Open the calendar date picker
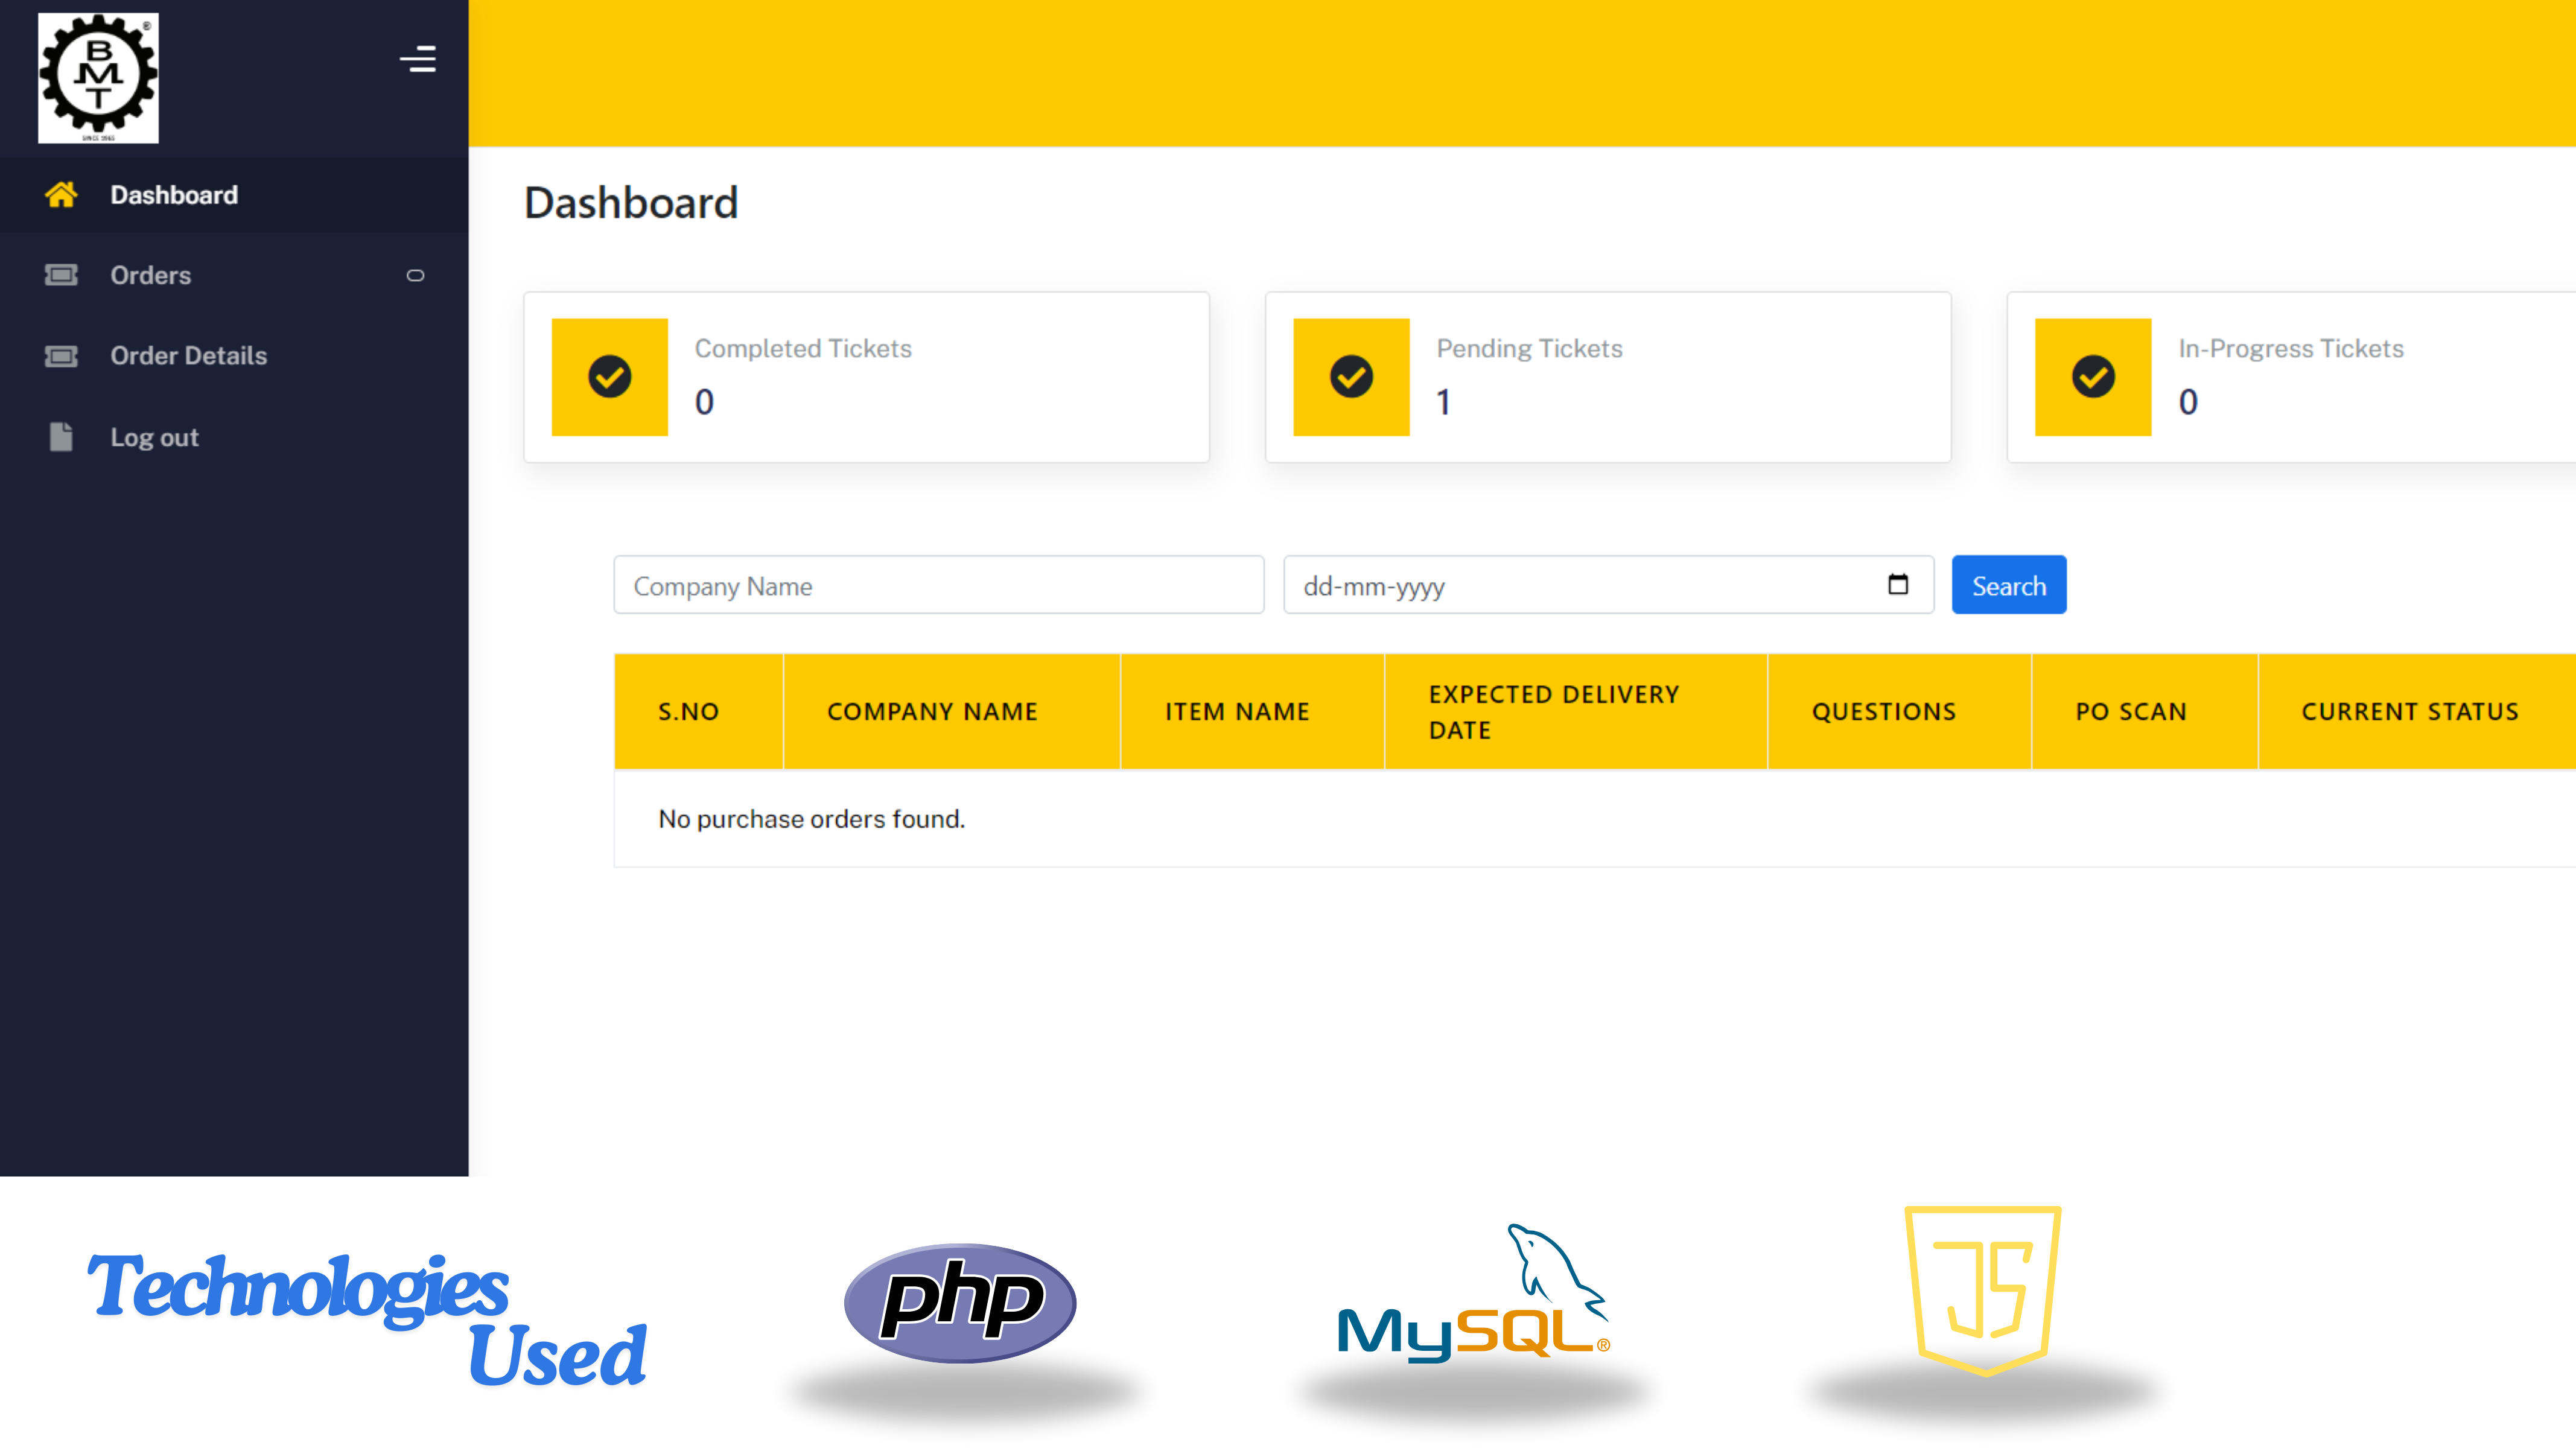This screenshot has height=1448, width=2576. (x=1898, y=585)
